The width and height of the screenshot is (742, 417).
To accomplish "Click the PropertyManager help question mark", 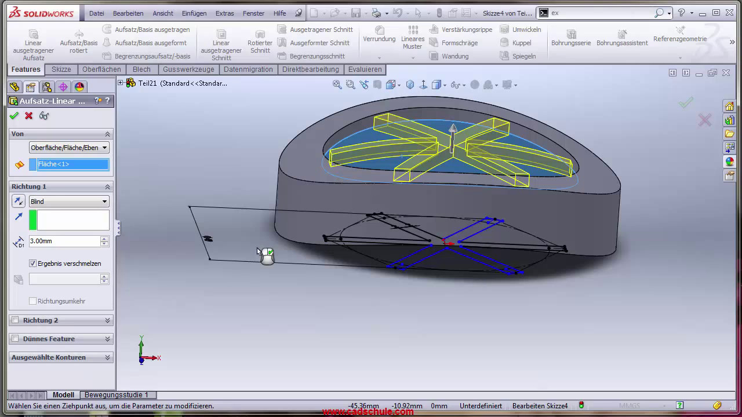I will (x=107, y=101).
